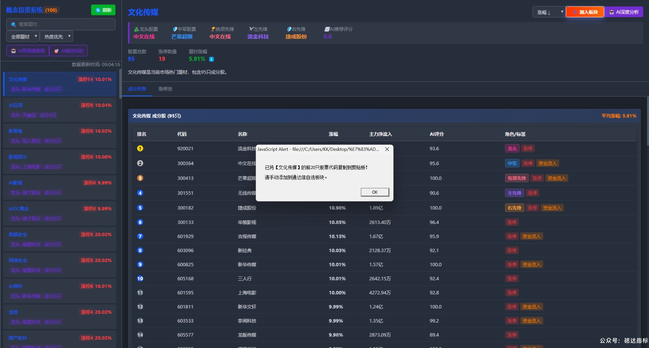The width and height of the screenshot is (649, 348).
Task: Select the 信创 concept card
Action: (x=60, y=317)
